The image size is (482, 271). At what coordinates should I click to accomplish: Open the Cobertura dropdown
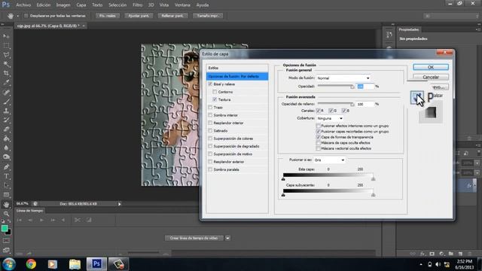(x=330, y=118)
